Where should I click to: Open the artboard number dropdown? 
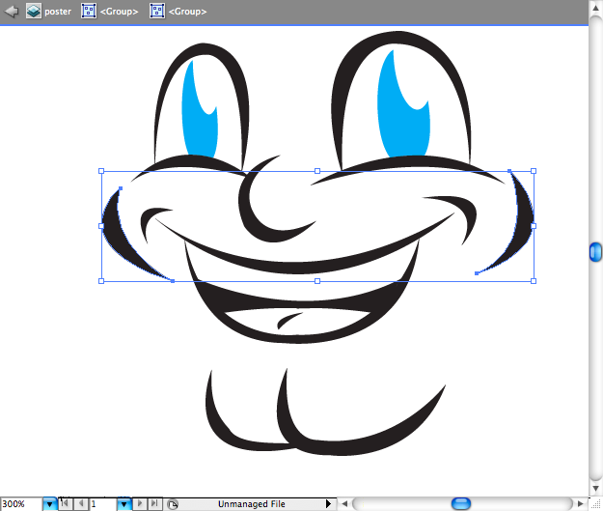[123, 504]
